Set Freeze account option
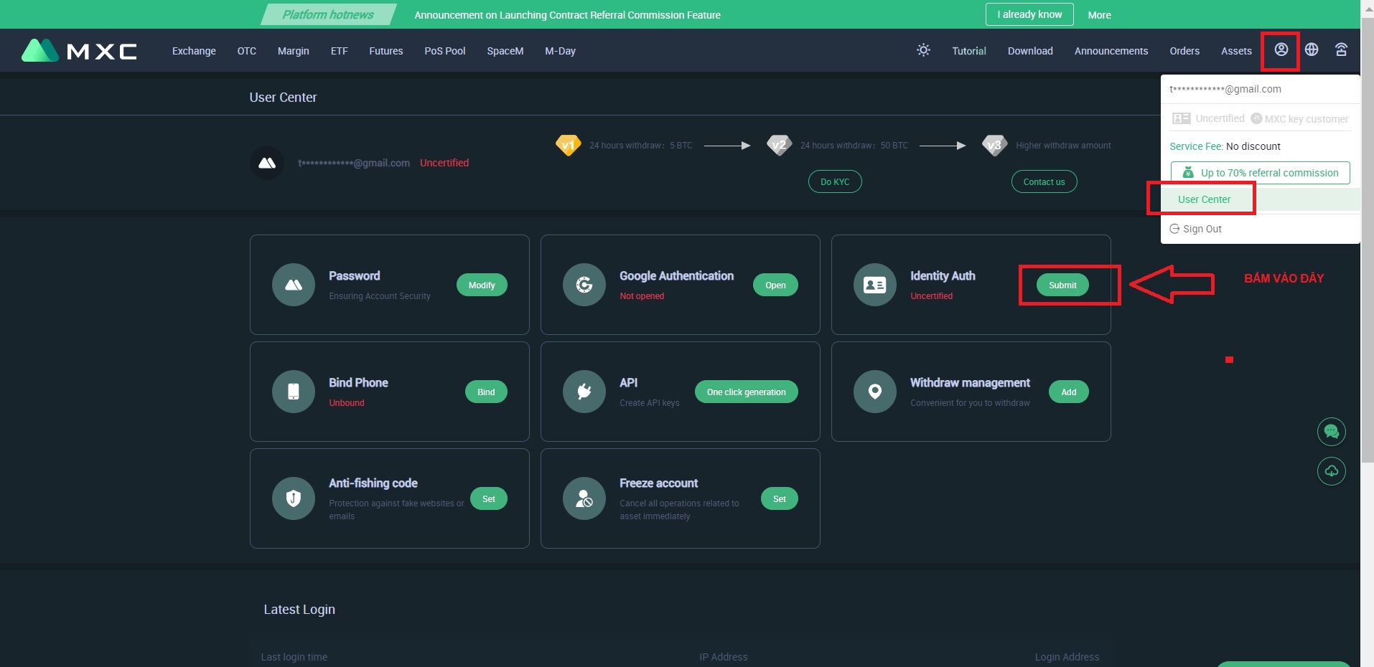 pos(780,498)
